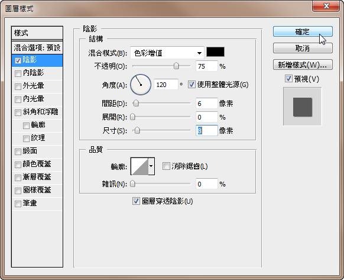This screenshot has height=280, width=344.
Task: Enable the 紋理 sub-option checkbox
Action: point(26,139)
